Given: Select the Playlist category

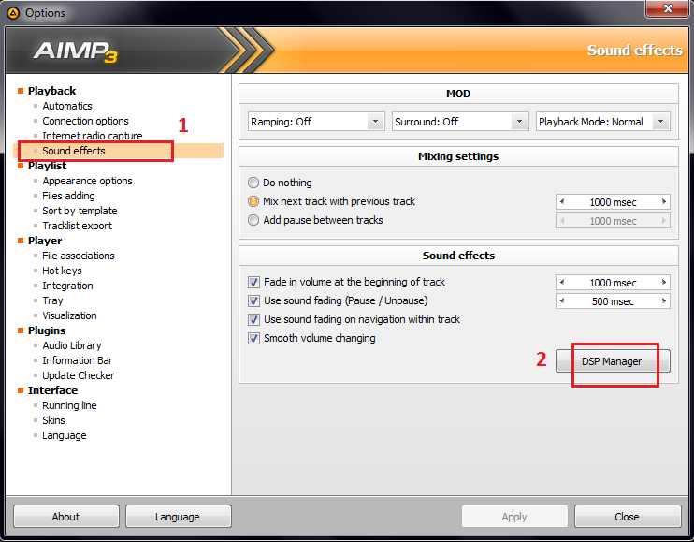Looking at the screenshot, I should click(47, 166).
